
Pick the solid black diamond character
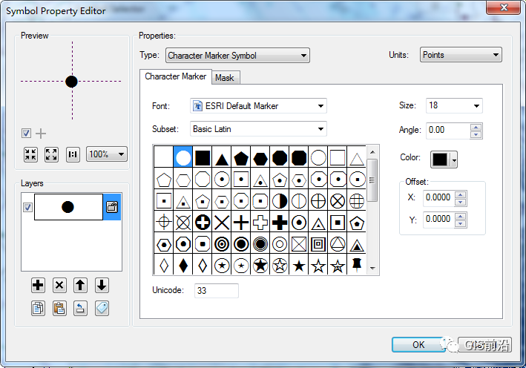(x=183, y=266)
